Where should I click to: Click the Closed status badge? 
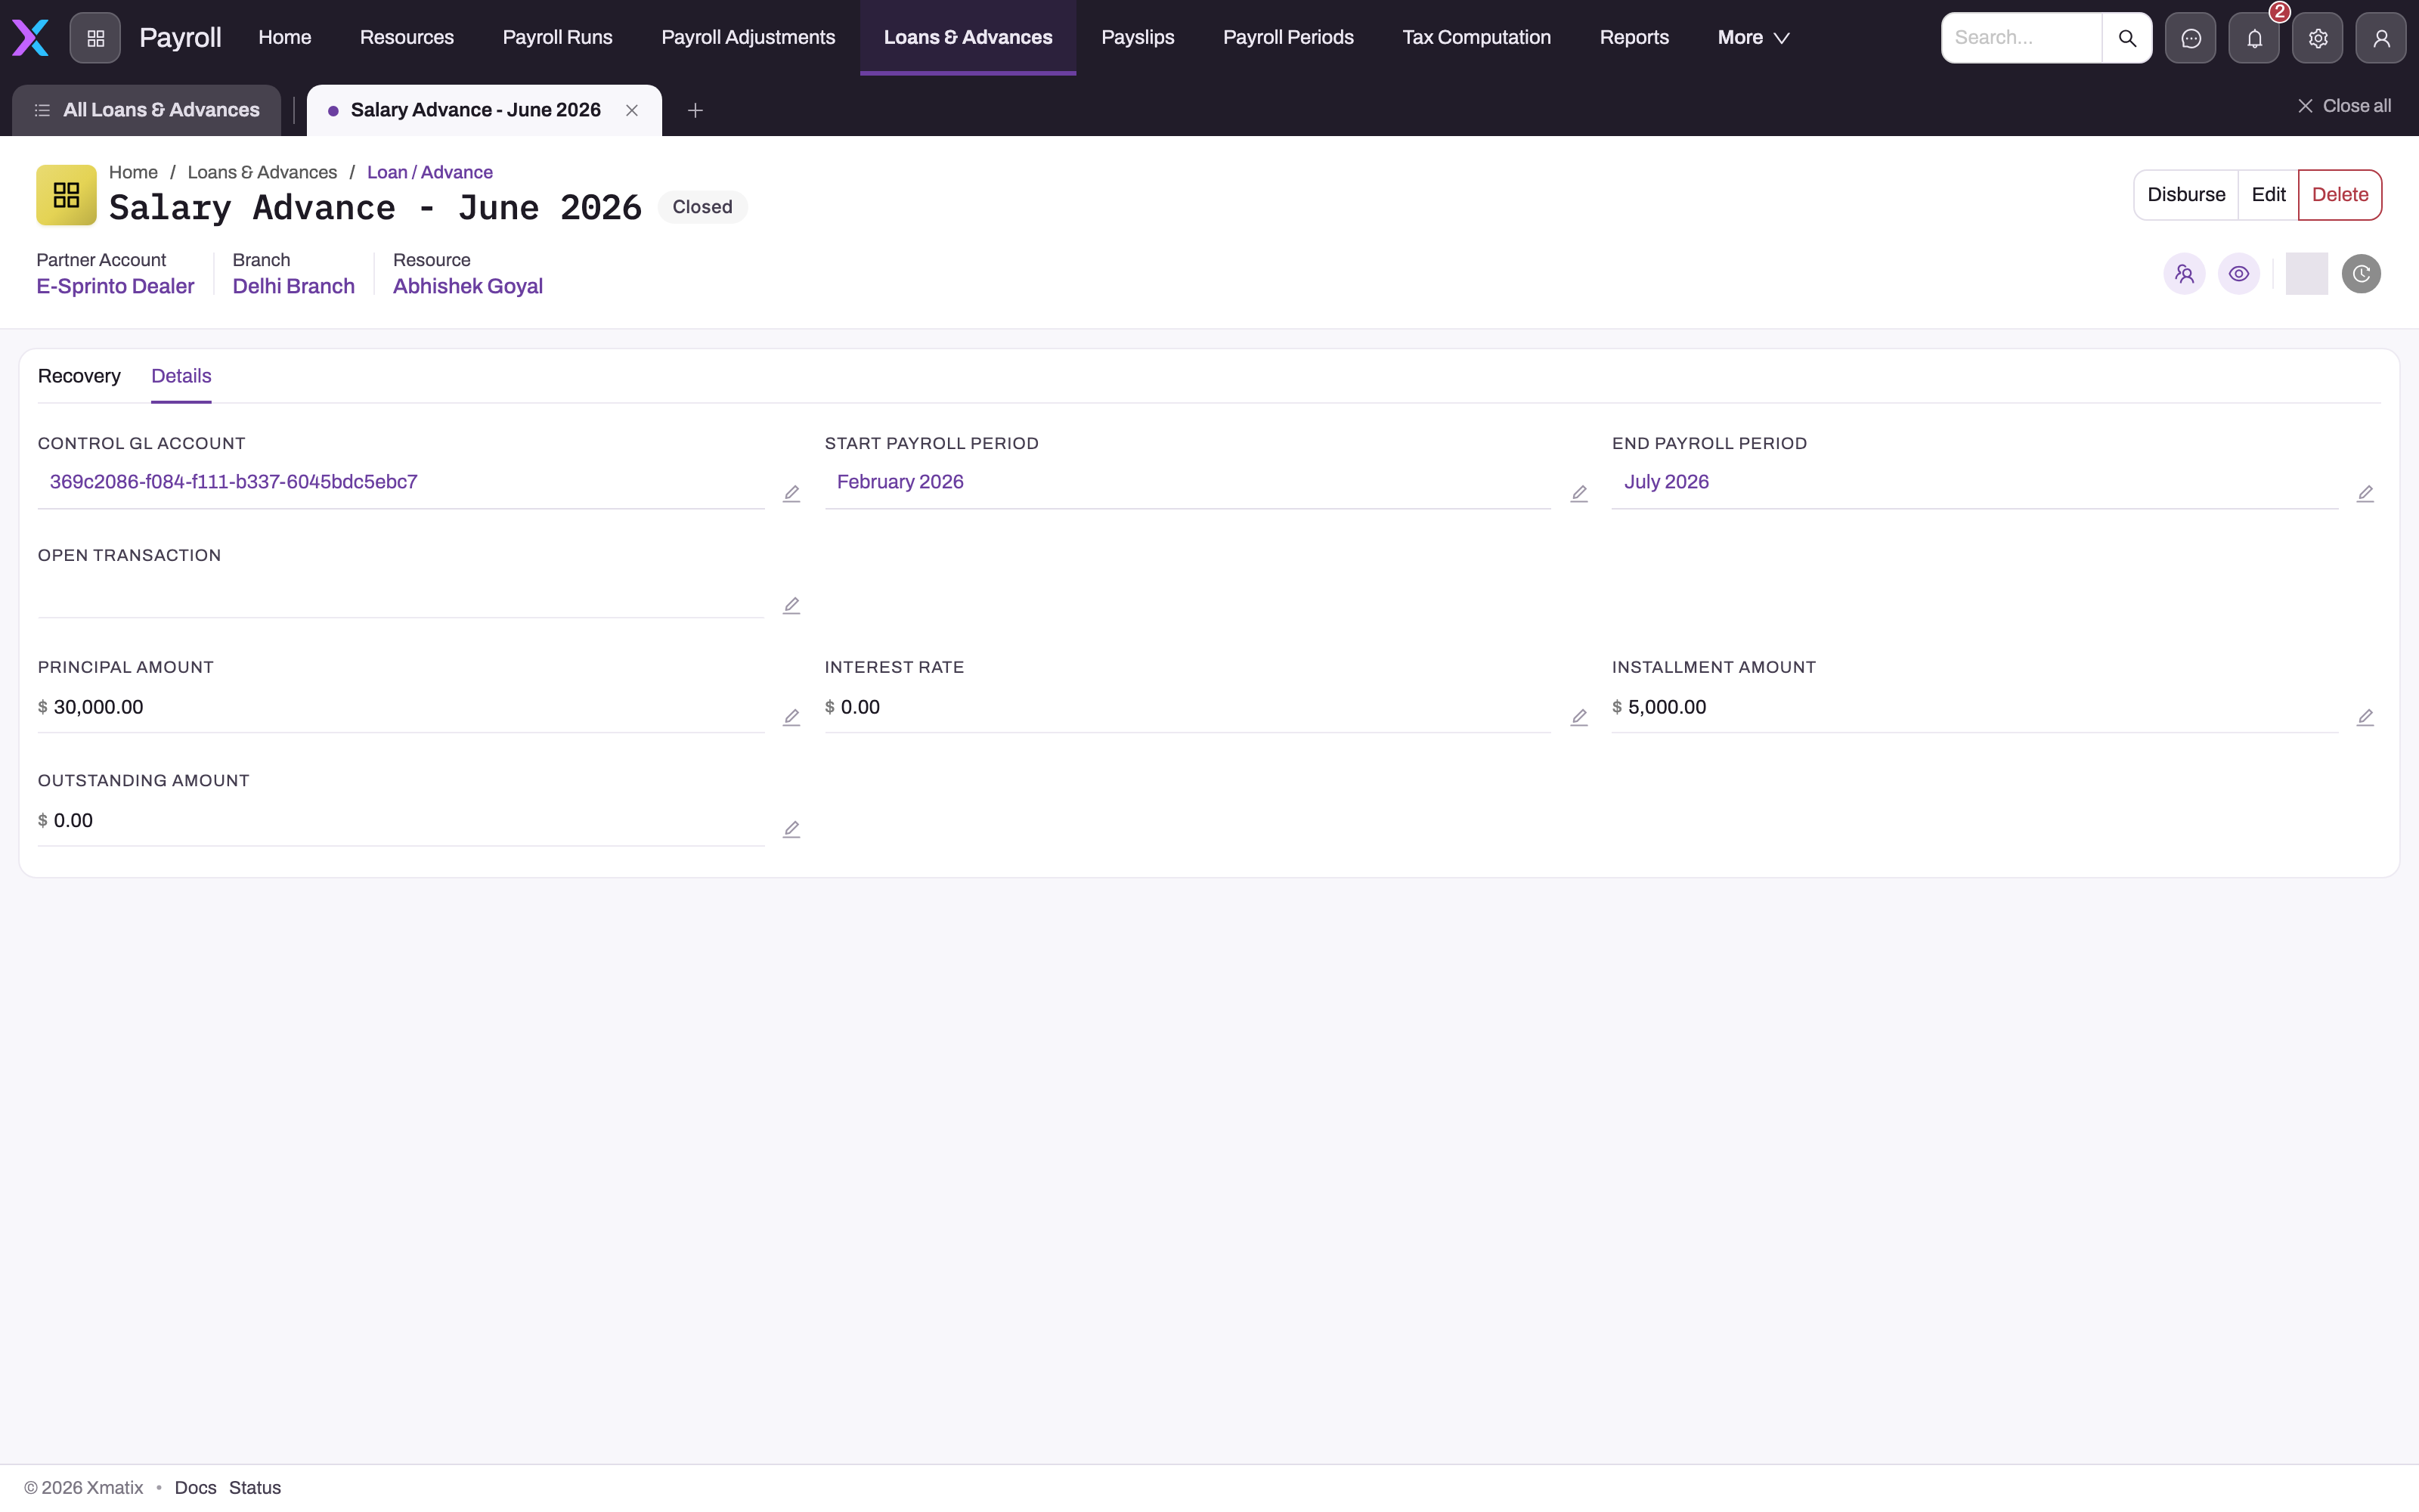[702, 207]
